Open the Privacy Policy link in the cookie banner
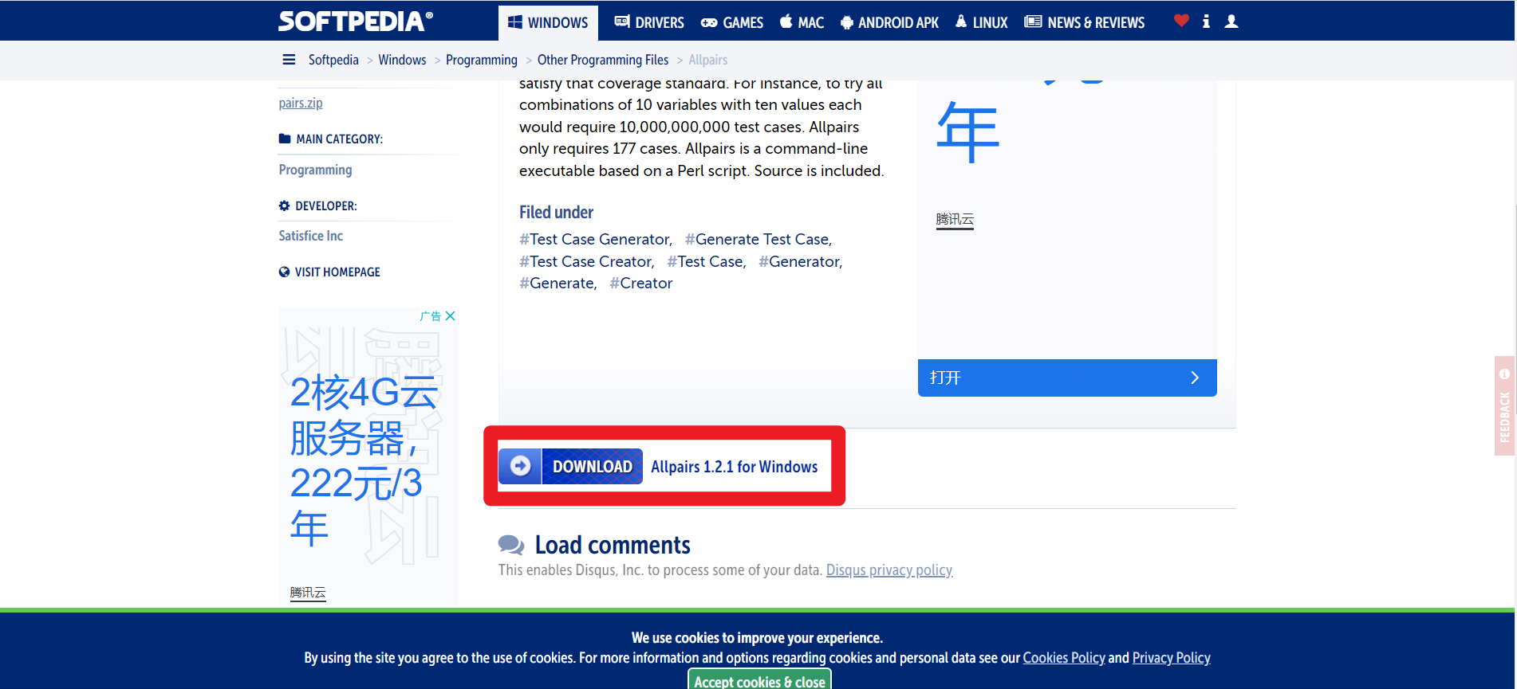1517x689 pixels. 1172,658
